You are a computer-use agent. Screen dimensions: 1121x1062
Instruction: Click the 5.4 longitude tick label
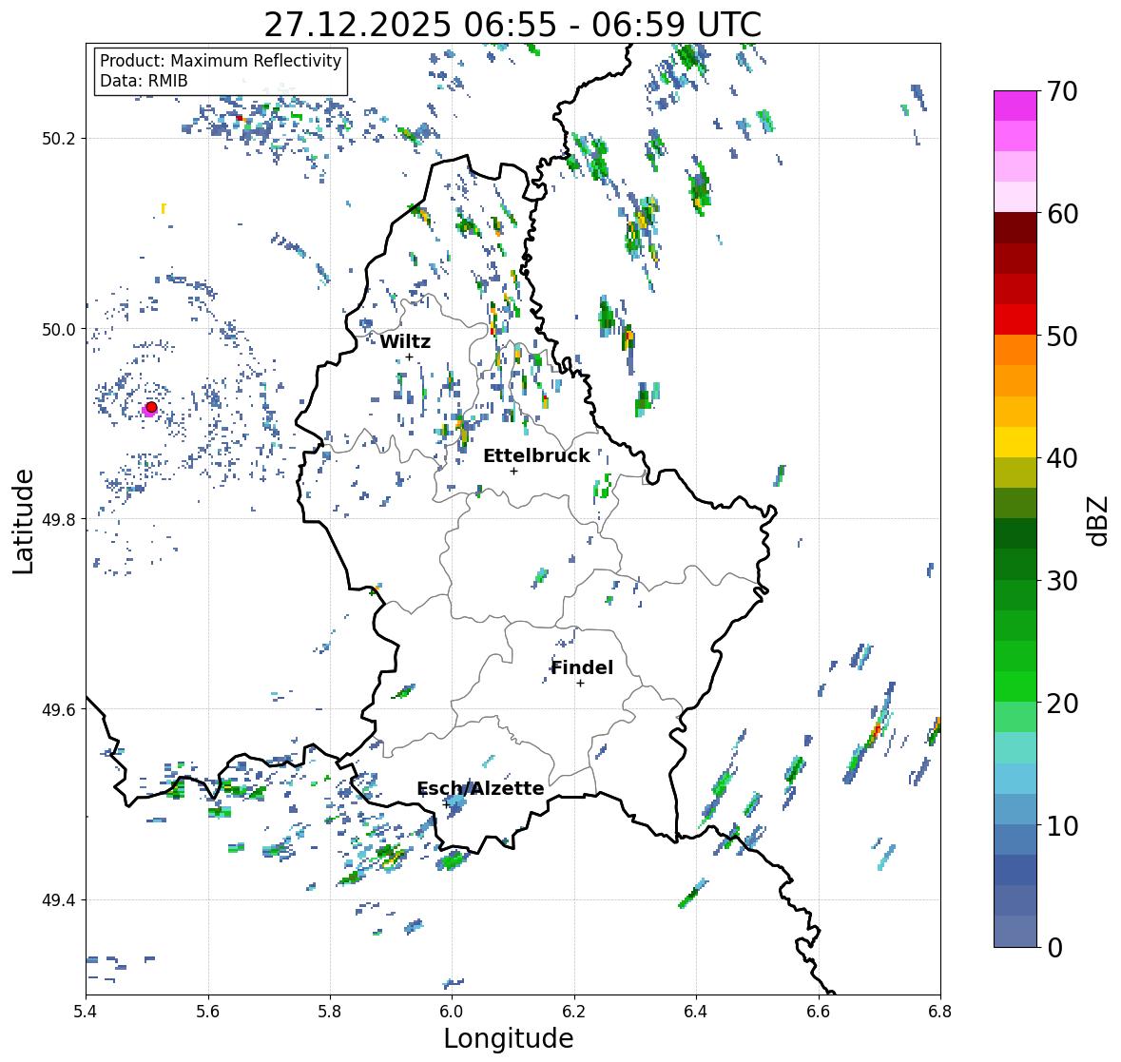(86, 1012)
